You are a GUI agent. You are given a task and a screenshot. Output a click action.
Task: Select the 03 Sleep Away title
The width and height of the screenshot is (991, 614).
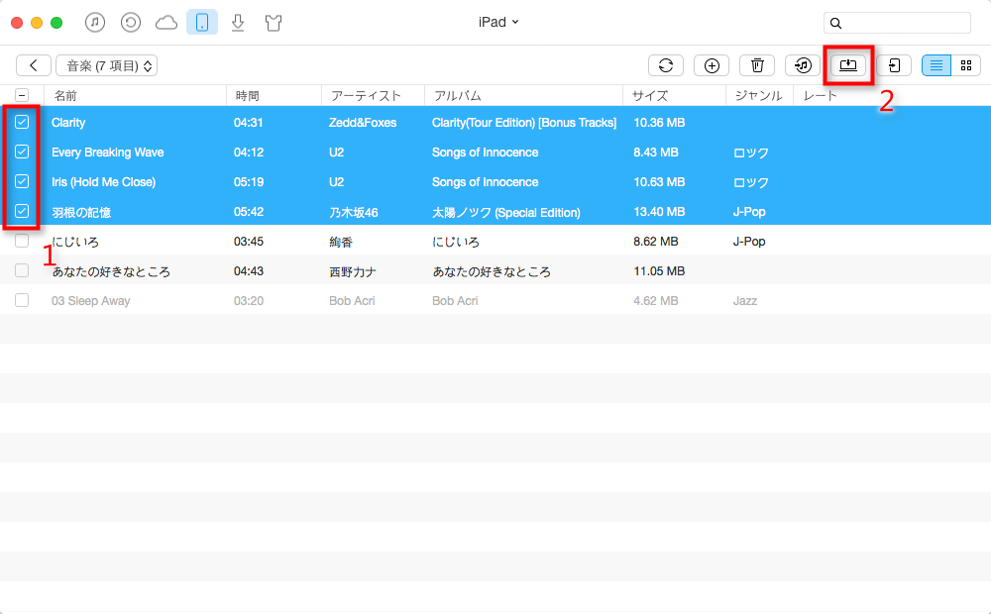(x=91, y=301)
